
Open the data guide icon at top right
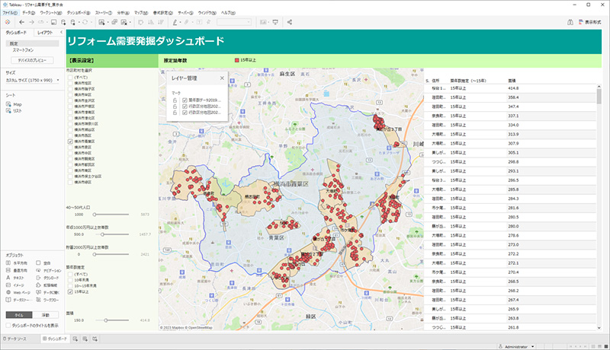tap(570, 22)
